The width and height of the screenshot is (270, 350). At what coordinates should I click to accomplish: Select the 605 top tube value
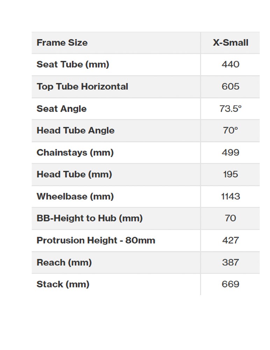click(230, 86)
